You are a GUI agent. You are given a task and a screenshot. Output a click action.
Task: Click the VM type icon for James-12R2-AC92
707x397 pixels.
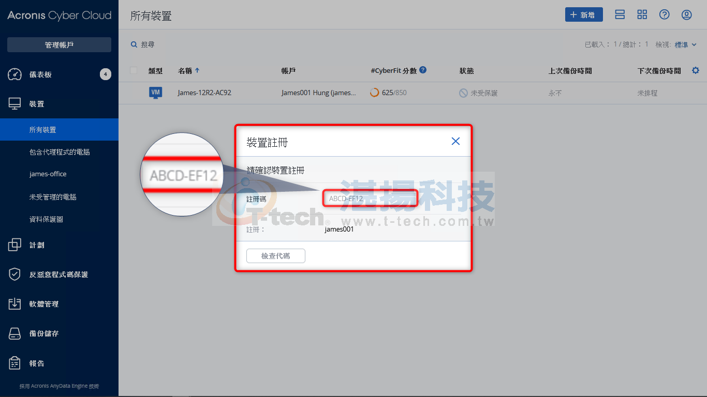tap(155, 93)
